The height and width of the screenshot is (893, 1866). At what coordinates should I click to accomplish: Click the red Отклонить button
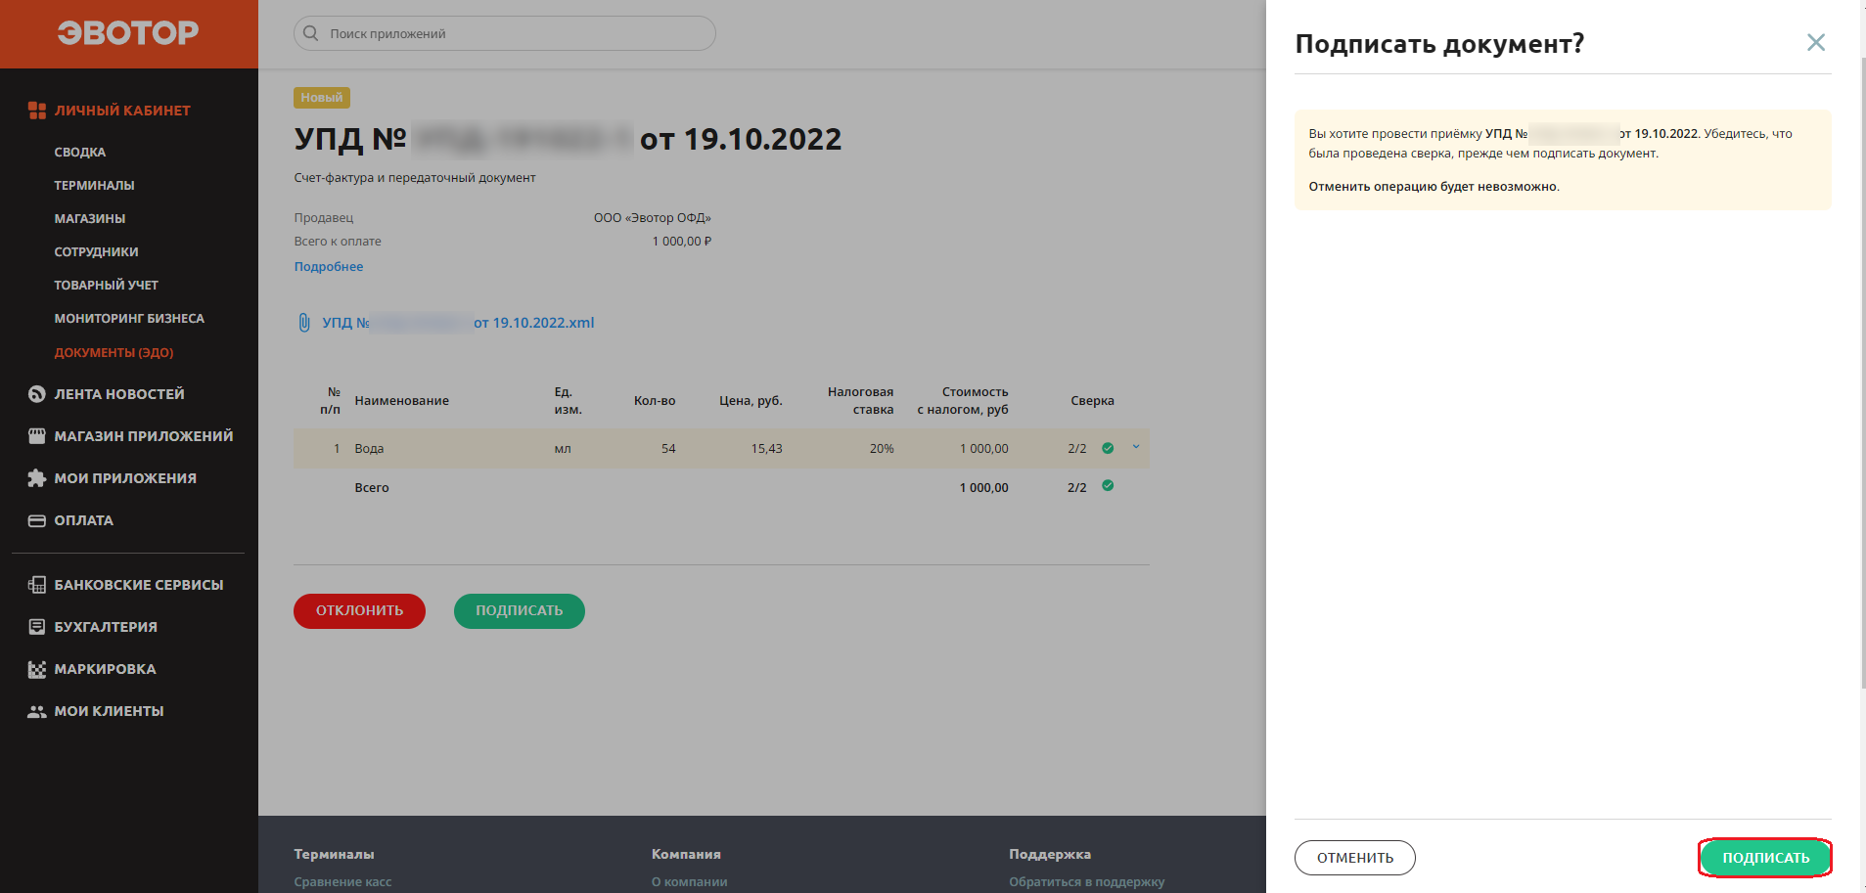[x=359, y=611]
